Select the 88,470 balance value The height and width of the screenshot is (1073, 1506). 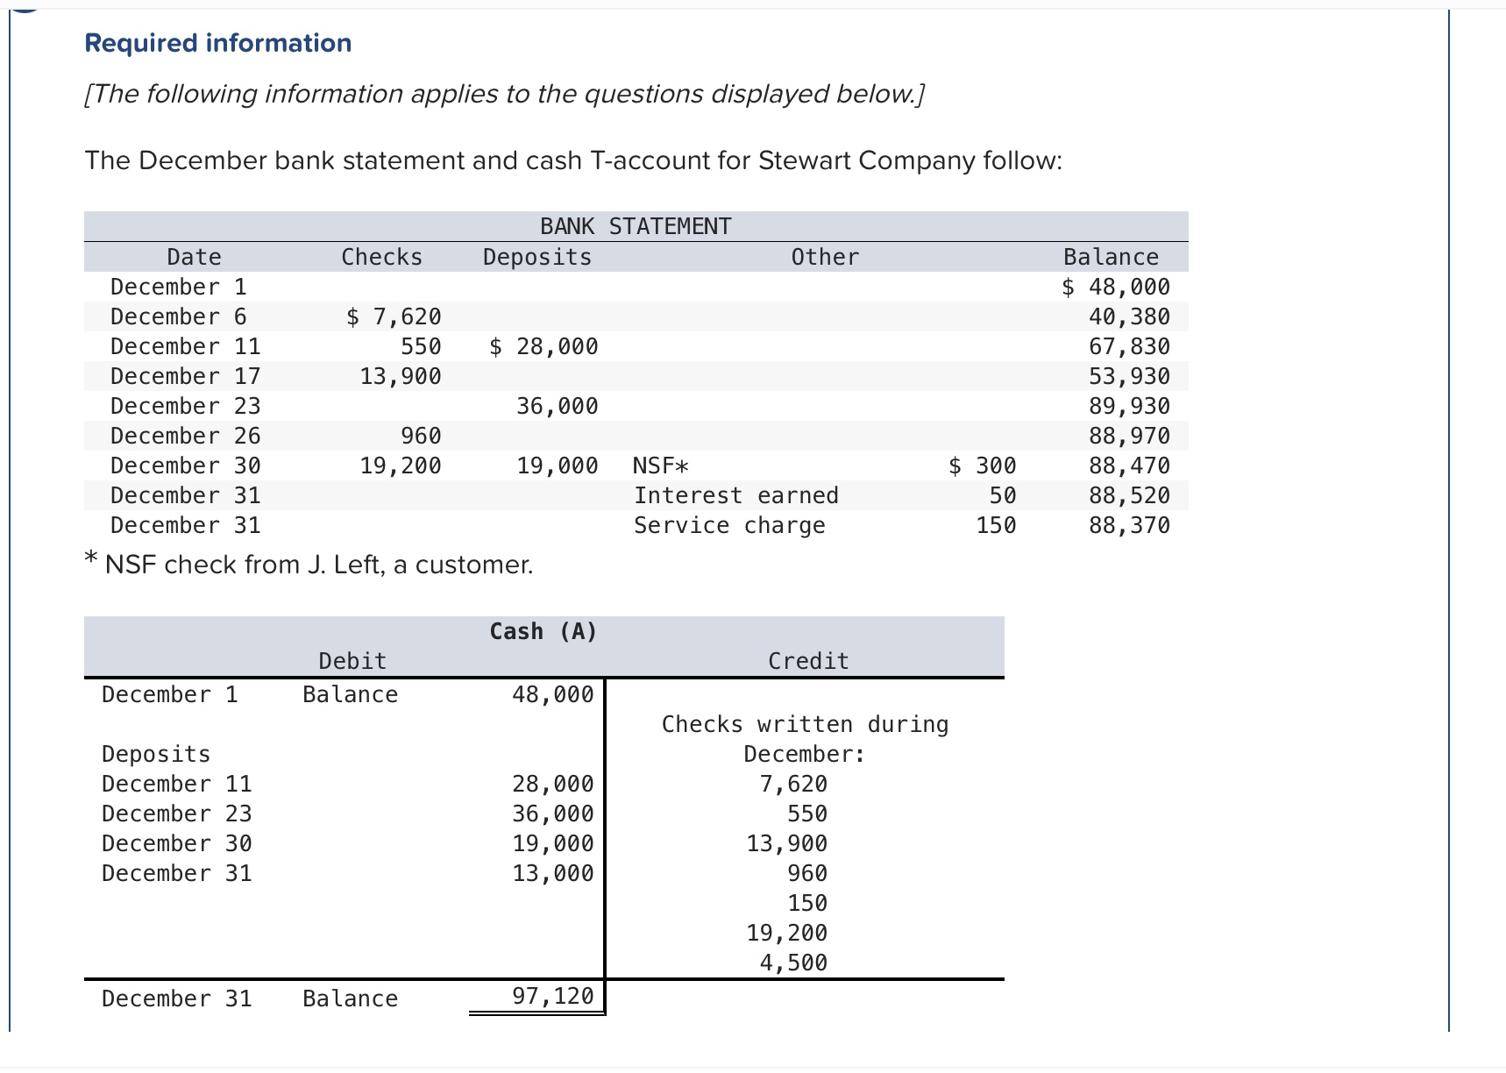1129,465
